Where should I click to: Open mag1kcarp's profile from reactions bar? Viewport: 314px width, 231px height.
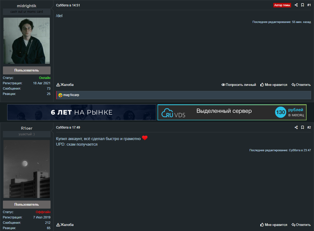pyautogui.click(x=71, y=95)
